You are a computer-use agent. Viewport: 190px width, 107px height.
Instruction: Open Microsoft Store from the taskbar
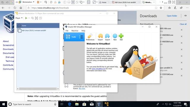pos(84,104)
